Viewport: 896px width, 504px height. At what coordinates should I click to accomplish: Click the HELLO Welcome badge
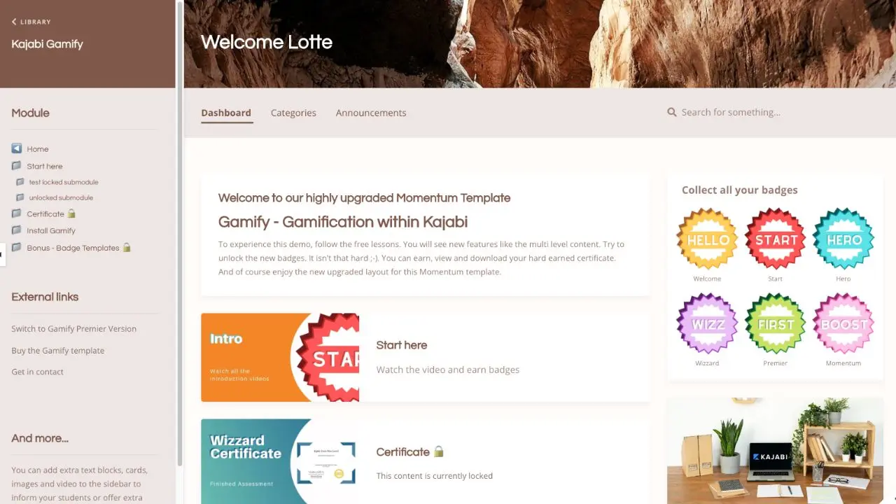707,239
